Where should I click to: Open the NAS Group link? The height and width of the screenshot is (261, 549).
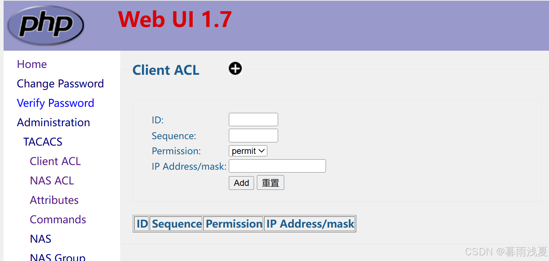pos(58,257)
